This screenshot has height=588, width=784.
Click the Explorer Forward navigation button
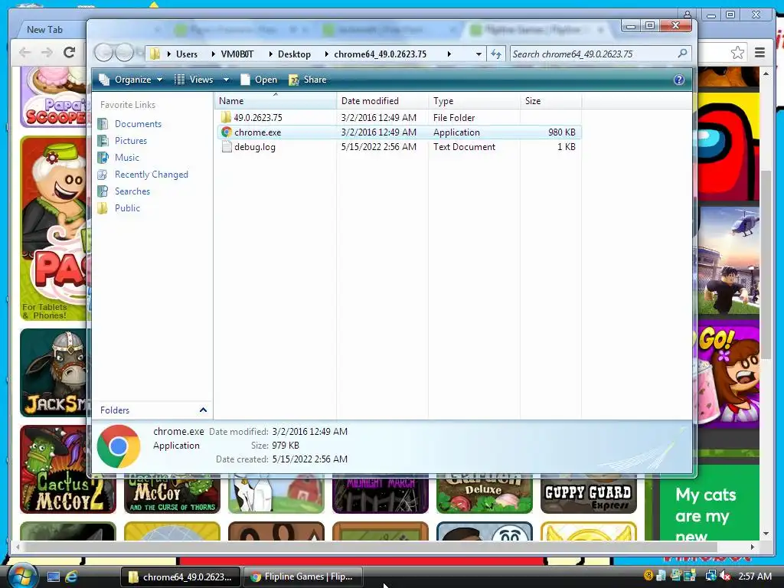(123, 53)
